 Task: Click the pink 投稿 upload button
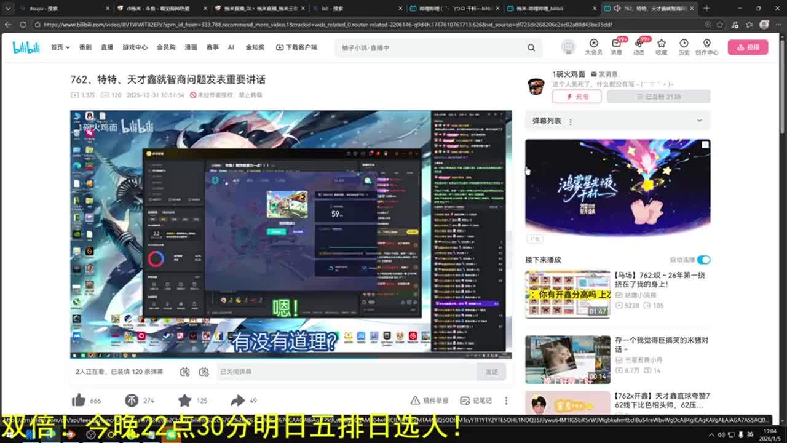pos(748,47)
